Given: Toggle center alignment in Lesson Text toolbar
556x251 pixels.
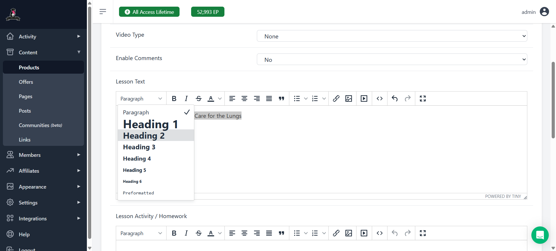Looking at the screenshot, I should click(244, 99).
